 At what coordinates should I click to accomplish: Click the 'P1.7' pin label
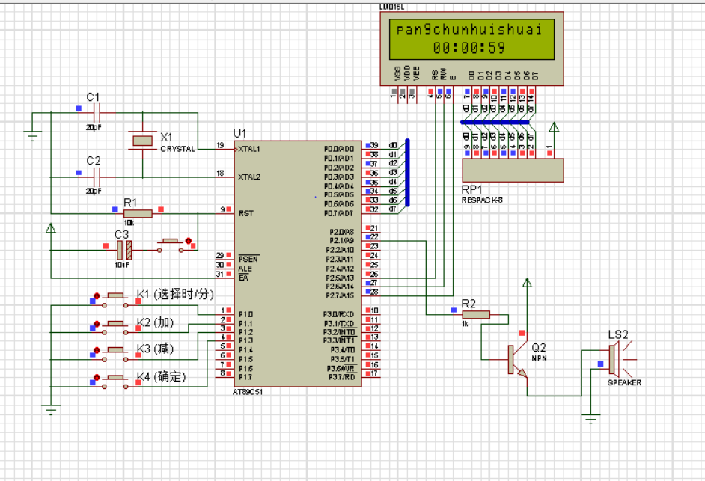(245, 377)
